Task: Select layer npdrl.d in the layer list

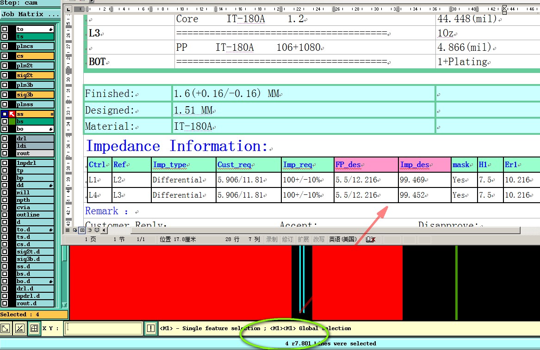Action: click(35, 296)
